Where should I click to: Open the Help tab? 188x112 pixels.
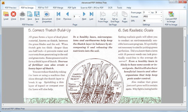pos(129,8)
